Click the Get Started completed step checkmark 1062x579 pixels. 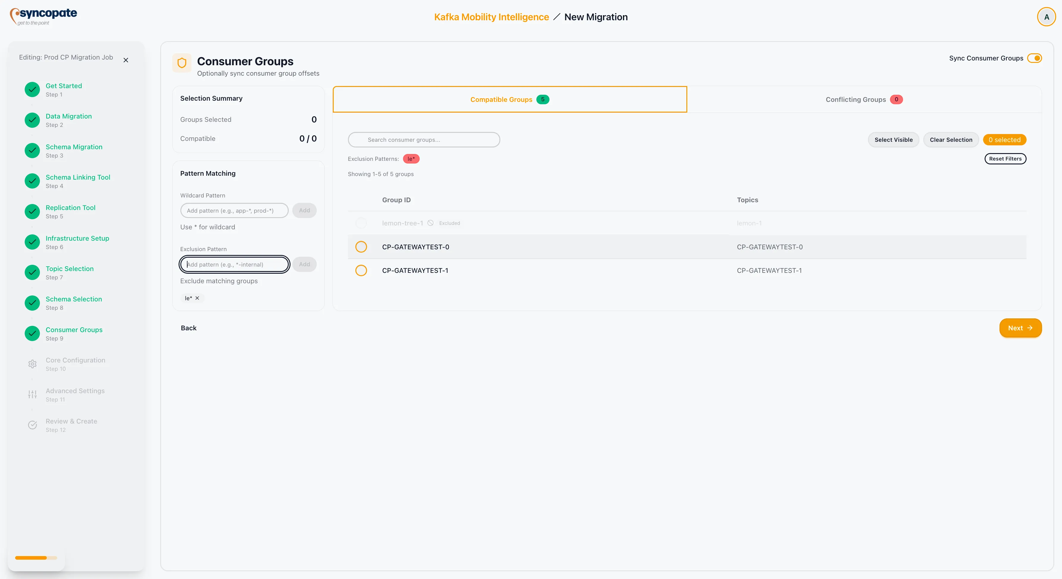tap(32, 89)
